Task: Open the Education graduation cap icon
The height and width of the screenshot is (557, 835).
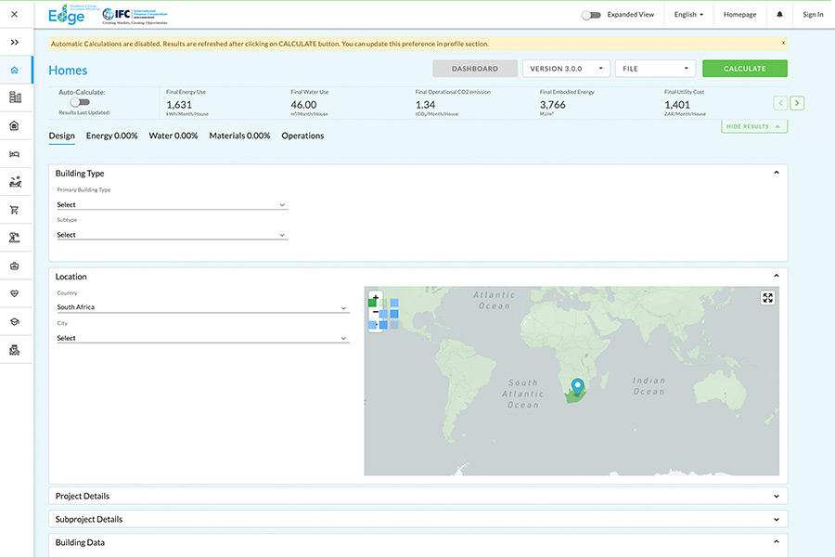Action: pos(15,321)
